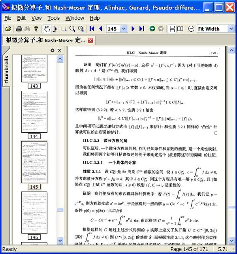Maximize the viewer window
Image resolution: width=237 pixels, height=254 pixels.
click(219, 7)
